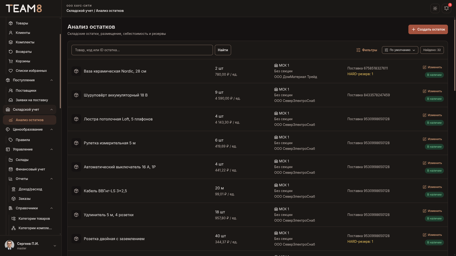Viewport: 456px width, 256px height.
Task: Click the product icon for Люстра потолочная Loft
Action: (x=76, y=119)
